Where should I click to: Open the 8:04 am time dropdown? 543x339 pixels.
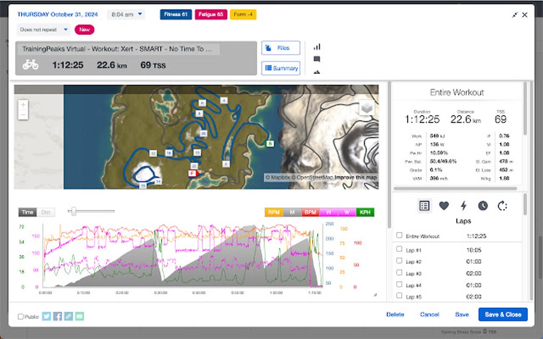point(126,14)
